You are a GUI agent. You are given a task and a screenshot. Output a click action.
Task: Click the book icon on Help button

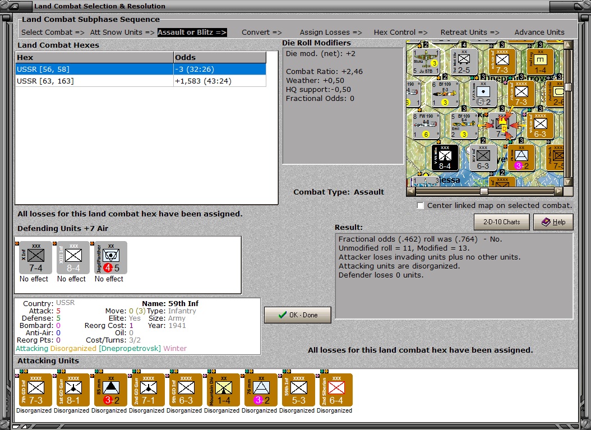[x=546, y=222]
